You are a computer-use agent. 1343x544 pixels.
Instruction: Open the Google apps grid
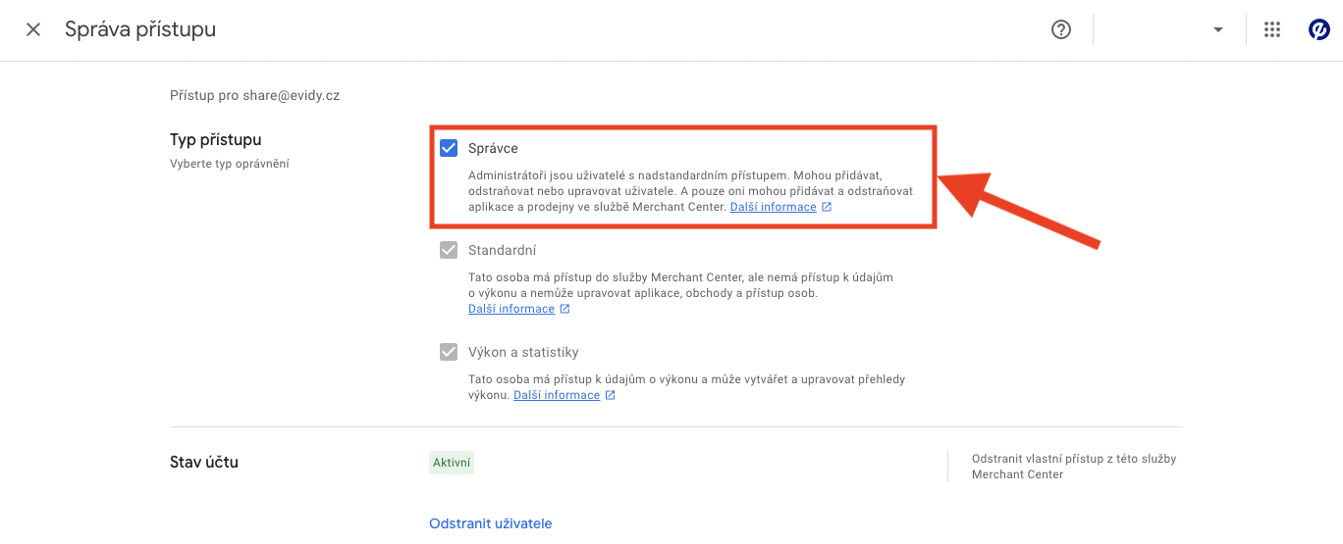(1272, 29)
